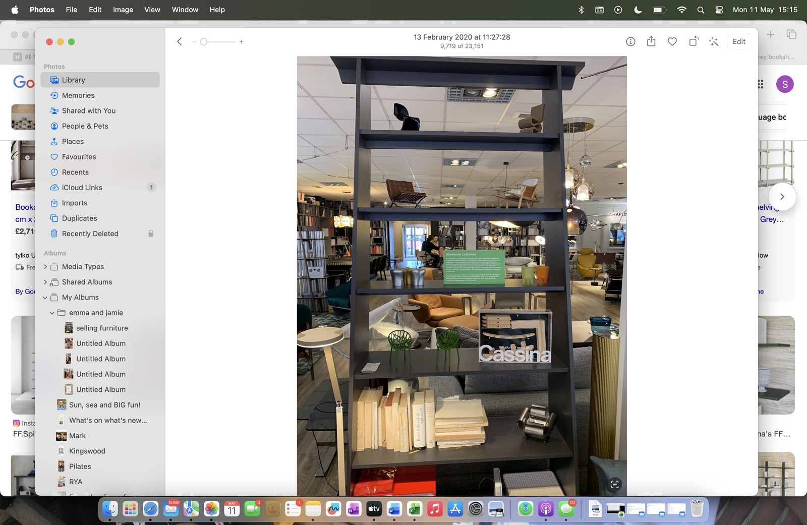Click the lock icon beside Recently Deleted

150,234
